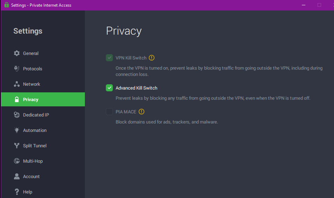Click warning icon beside PIA MACE
The width and height of the screenshot is (334, 198).
click(x=141, y=112)
